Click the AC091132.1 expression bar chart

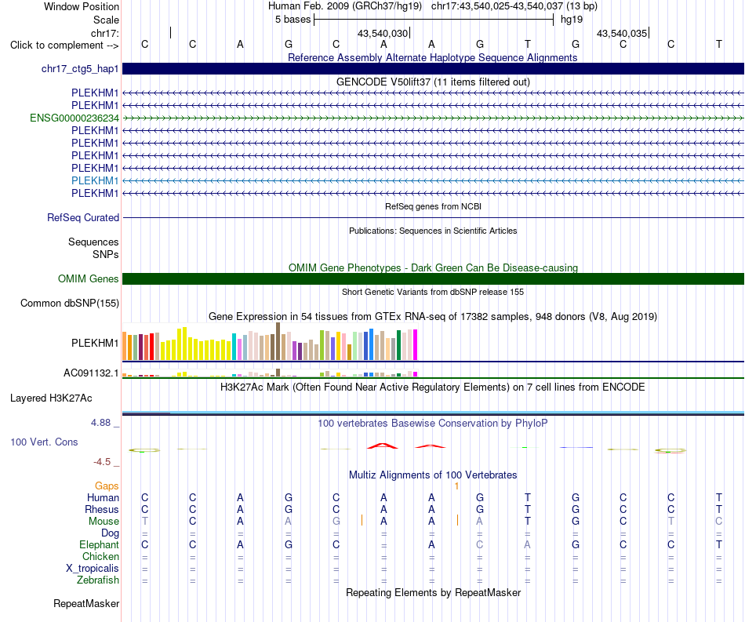pos(270,373)
